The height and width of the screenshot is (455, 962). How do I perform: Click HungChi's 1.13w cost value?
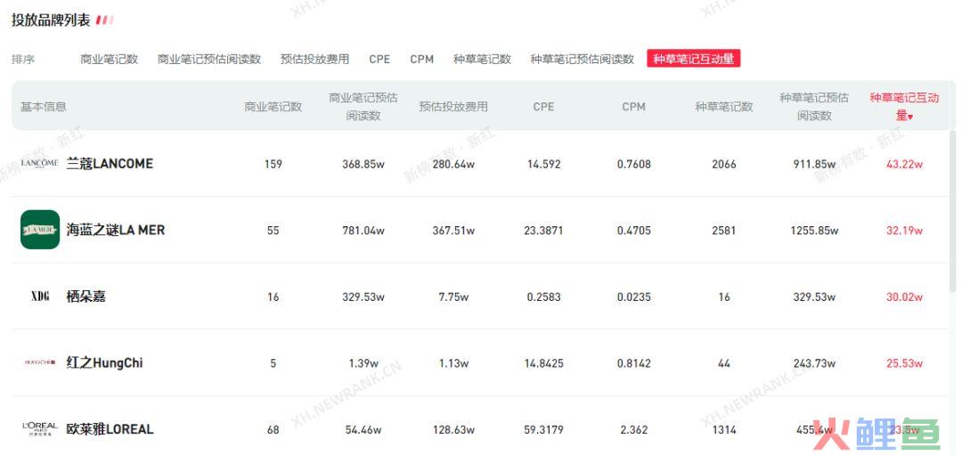[x=453, y=363]
